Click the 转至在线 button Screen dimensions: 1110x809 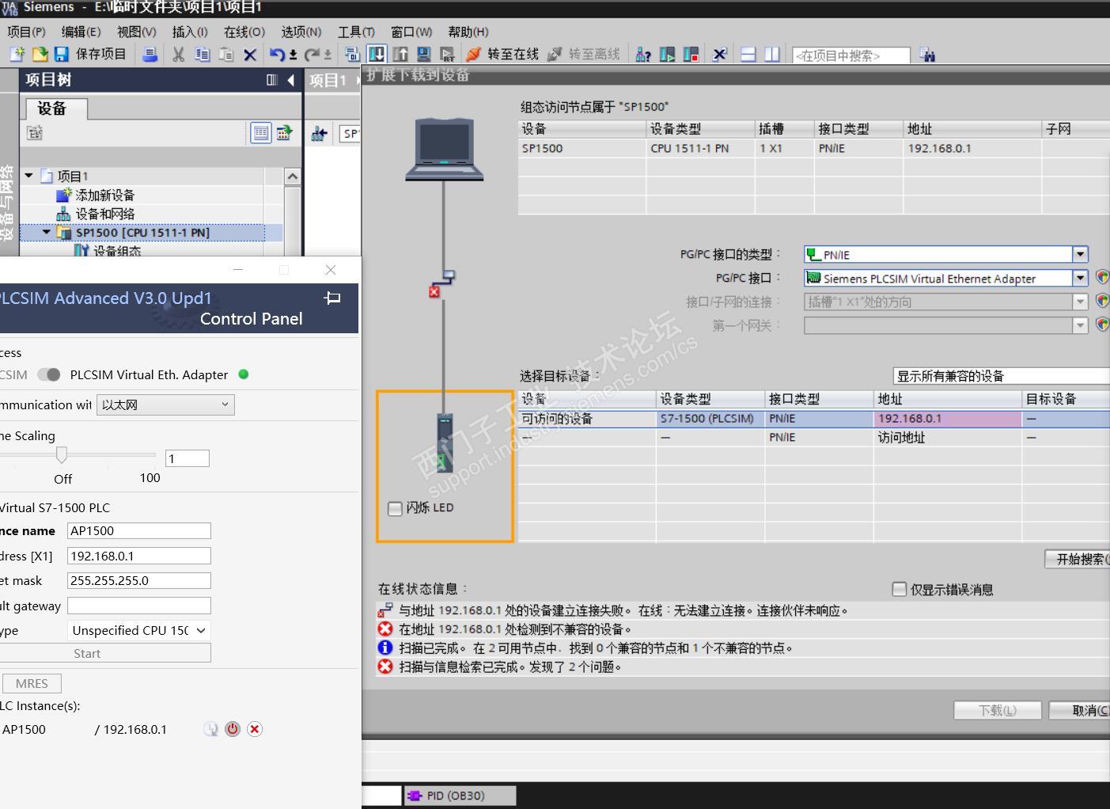coord(502,54)
